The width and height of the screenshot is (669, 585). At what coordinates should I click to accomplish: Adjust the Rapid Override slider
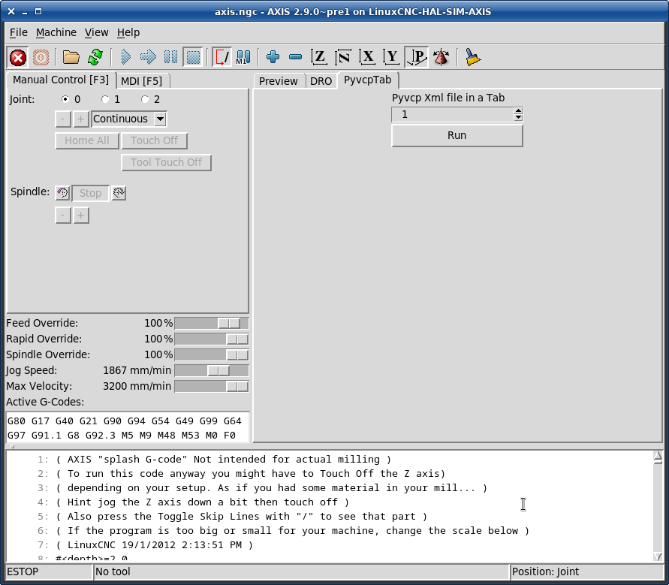[x=212, y=339]
